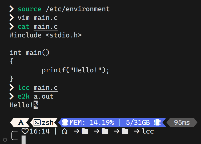The image size is (201, 144).
Task: Click the terminal icon beside zsh
Action: point(37,123)
